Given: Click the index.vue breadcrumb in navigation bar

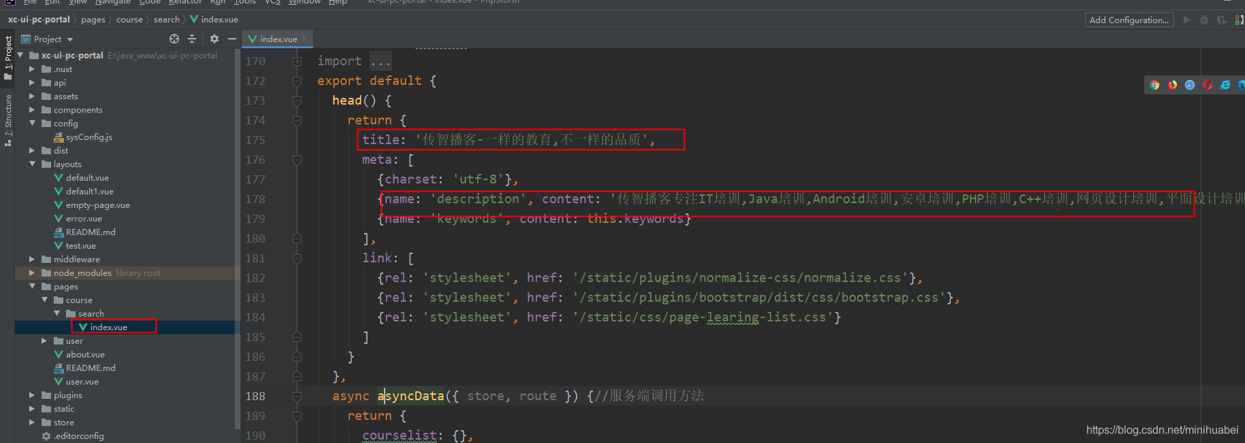Looking at the screenshot, I should coord(214,20).
